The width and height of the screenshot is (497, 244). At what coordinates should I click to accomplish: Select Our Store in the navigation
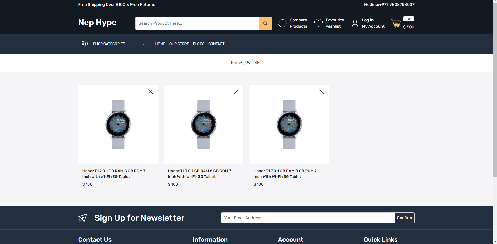(179, 44)
